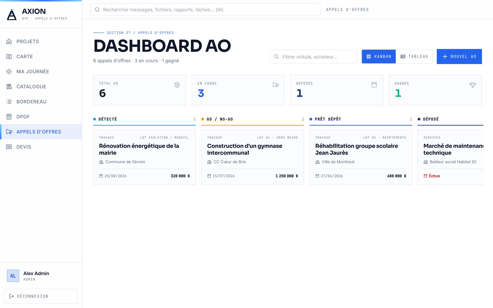
Task: Click the Bordereau list icon
Action: (9, 102)
